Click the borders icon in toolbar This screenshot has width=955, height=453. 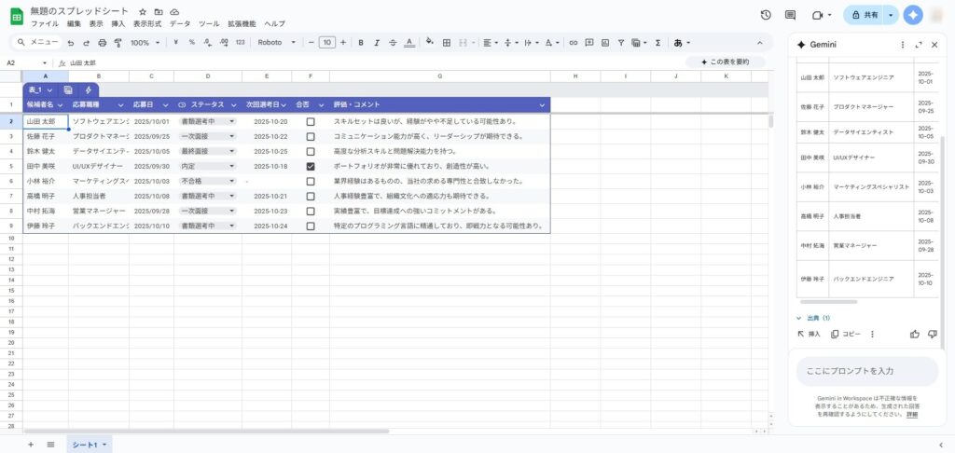(447, 43)
